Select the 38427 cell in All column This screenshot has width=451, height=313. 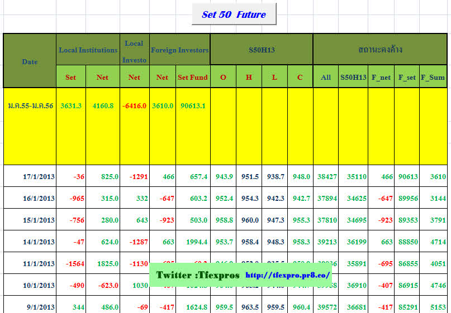[326, 177]
